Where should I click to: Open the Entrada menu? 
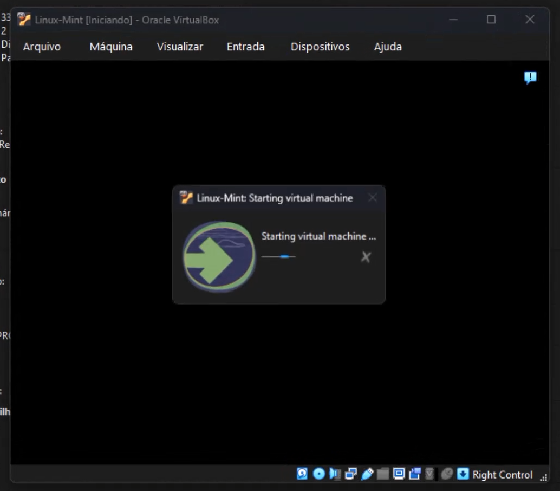(246, 47)
